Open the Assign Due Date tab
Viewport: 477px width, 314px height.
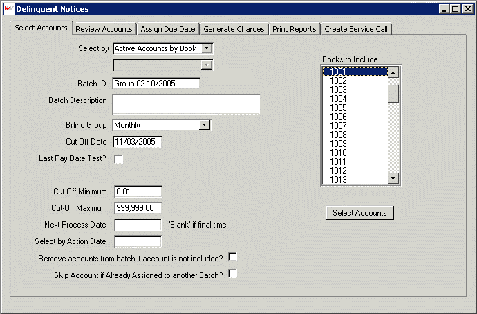(169, 29)
